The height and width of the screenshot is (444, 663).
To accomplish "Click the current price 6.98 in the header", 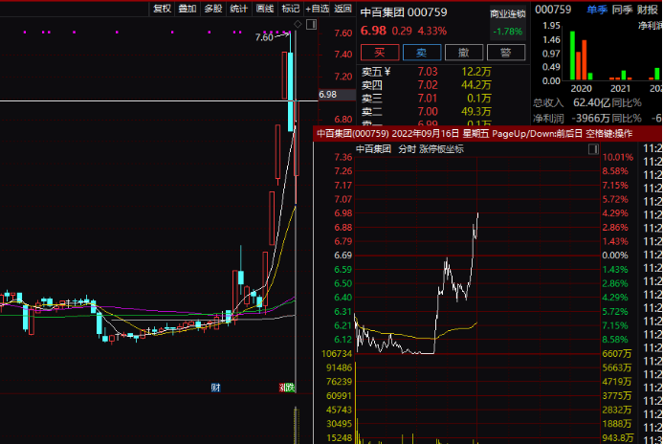I will [x=373, y=31].
